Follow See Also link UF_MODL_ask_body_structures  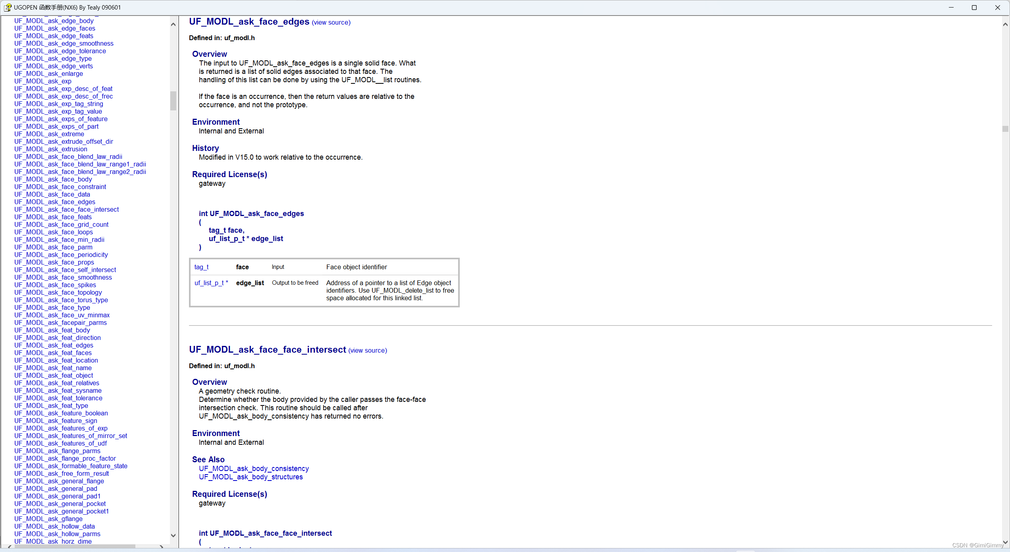tap(251, 477)
